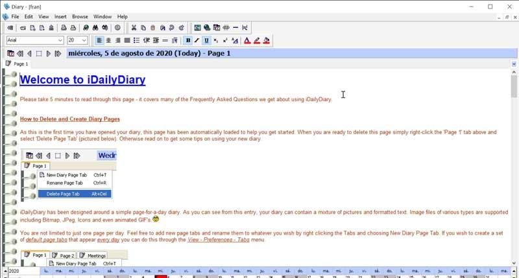
Task: Go to the next day arrow
Action: 49,54
